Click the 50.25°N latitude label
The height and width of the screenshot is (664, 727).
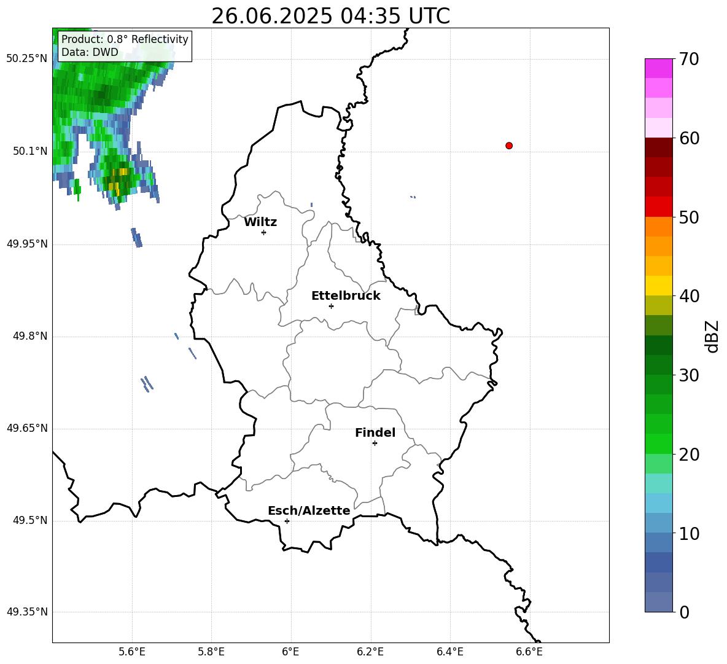[27, 59]
